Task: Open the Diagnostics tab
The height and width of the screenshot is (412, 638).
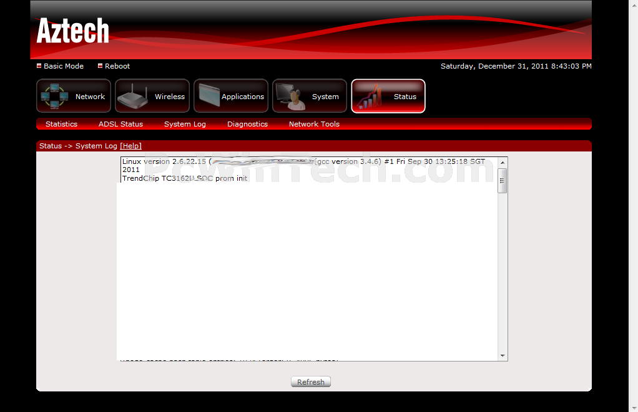Action: (x=247, y=124)
